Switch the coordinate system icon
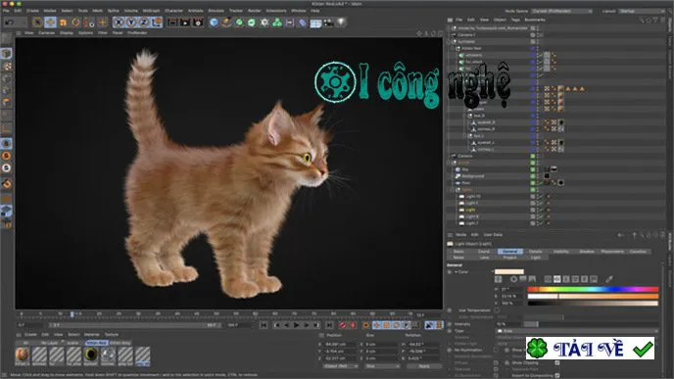This screenshot has height=379, width=674. pos(157,22)
